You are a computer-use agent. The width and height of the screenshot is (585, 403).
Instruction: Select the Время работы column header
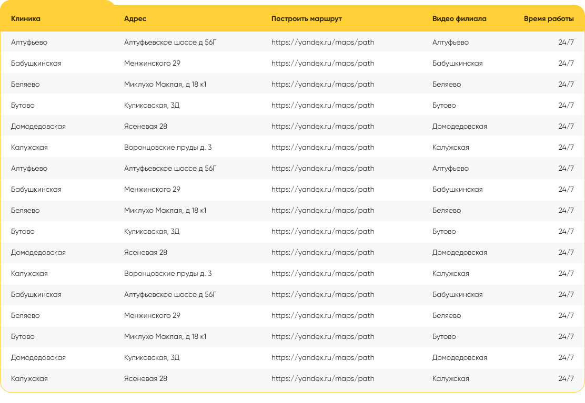(549, 18)
